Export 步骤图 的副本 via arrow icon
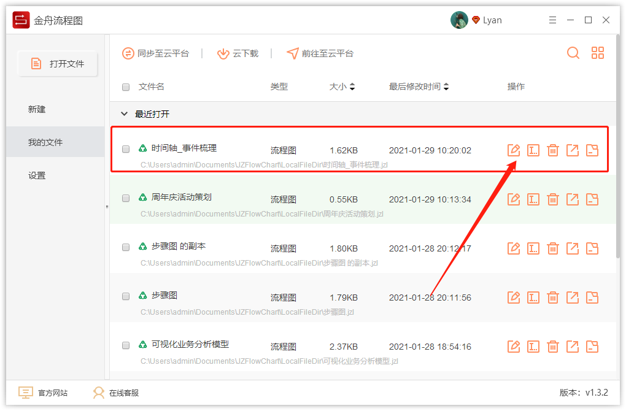 pyautogui.click(x=573, y=248)
